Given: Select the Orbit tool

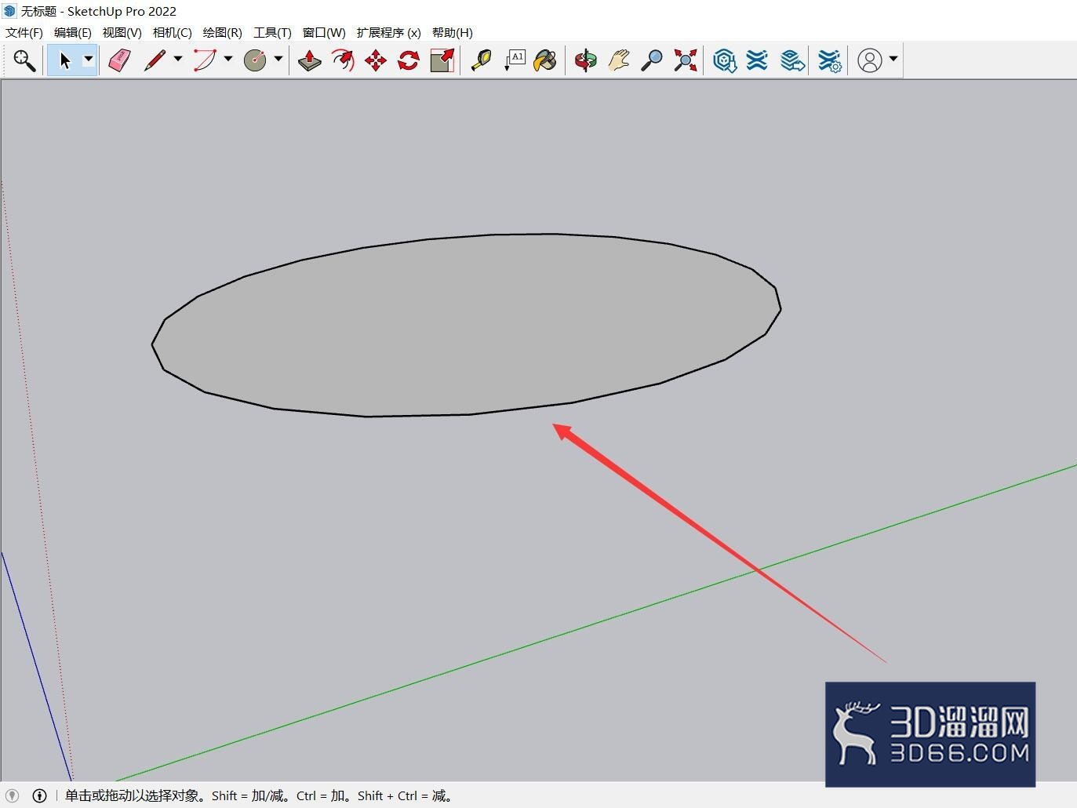Looking at the screenshot, I should pyautogui.click(x=585, y=60).
